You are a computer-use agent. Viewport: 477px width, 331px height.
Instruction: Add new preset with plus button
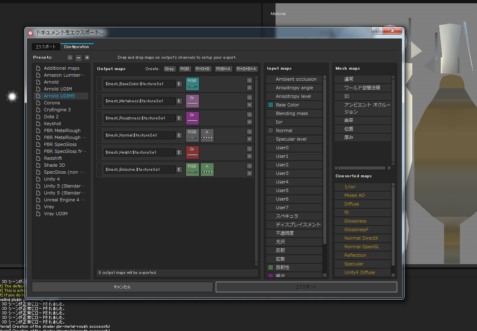(x=87, y=57)
